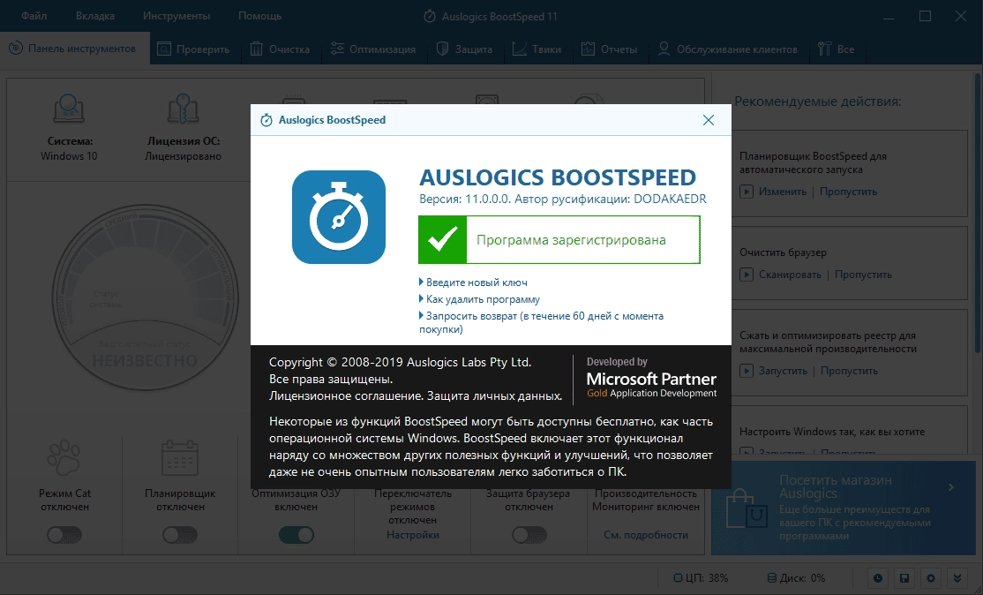
Task: Click 'Программа зарегистрирована' status box
Action: point(559,239)
